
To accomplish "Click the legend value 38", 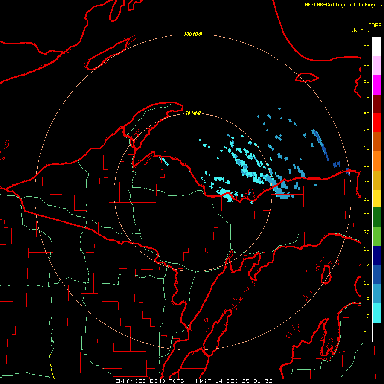I will tap(367, 165).
